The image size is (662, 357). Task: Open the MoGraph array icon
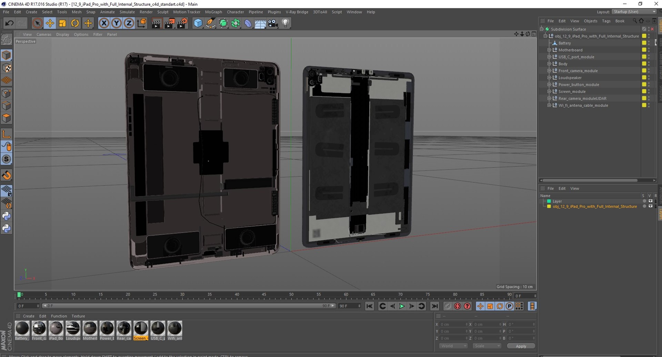(x=235, y=23)
